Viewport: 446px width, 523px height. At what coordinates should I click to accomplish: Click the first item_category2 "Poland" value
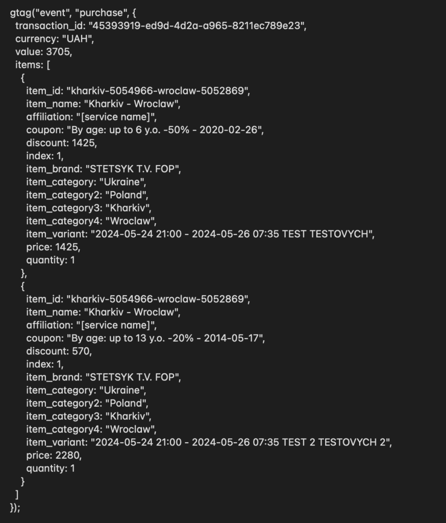pyautogui.click(x=126, y=195)
